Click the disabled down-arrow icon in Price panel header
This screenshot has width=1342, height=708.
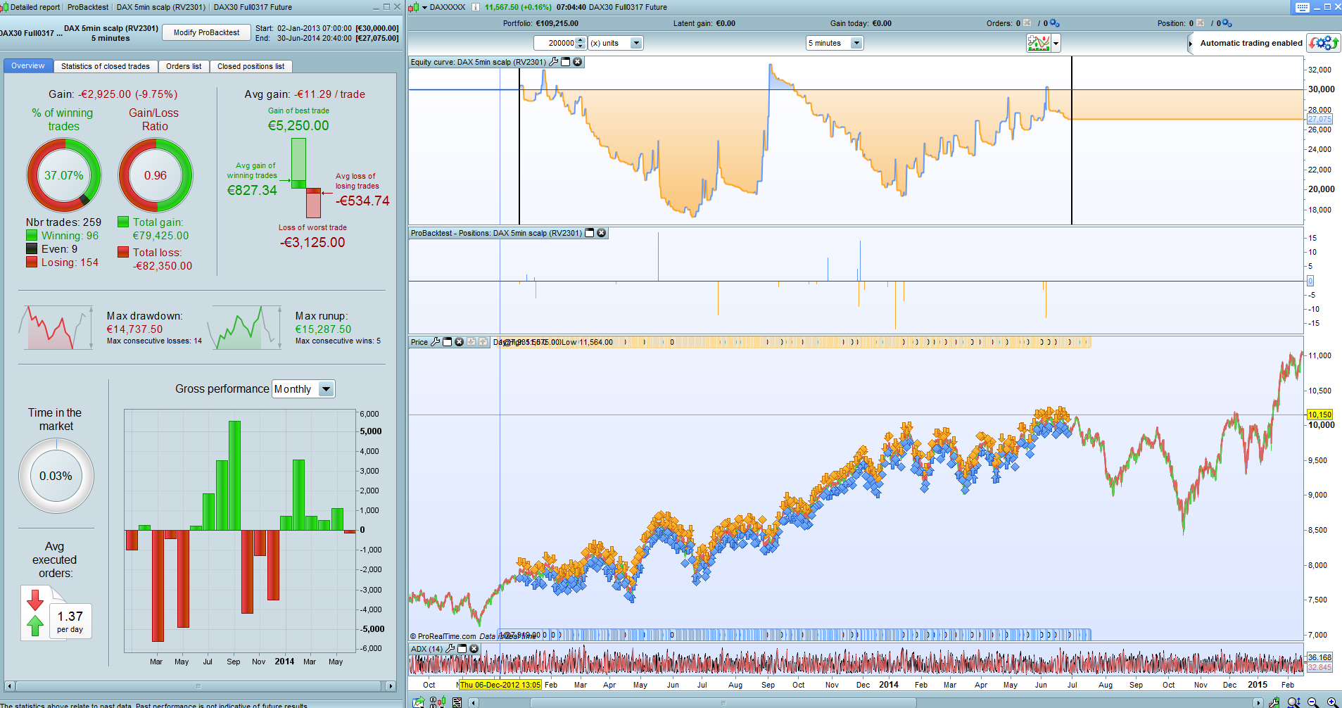(x=471, y=342)
